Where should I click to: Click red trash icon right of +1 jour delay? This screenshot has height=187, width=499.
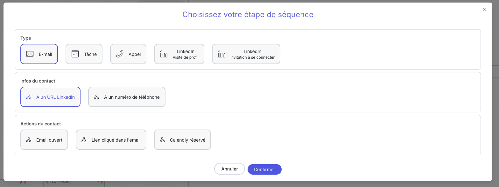coord(102,182)
